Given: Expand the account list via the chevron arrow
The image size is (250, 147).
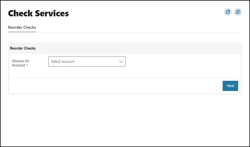Looking at the screenshot, I should pyautogui.click(x=121, y=61).
